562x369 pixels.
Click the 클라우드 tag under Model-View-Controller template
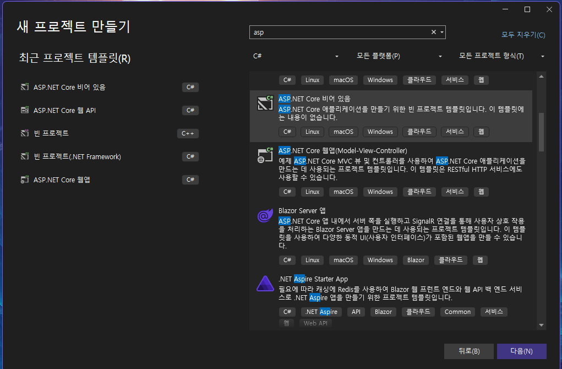click(x=419, y=192)
